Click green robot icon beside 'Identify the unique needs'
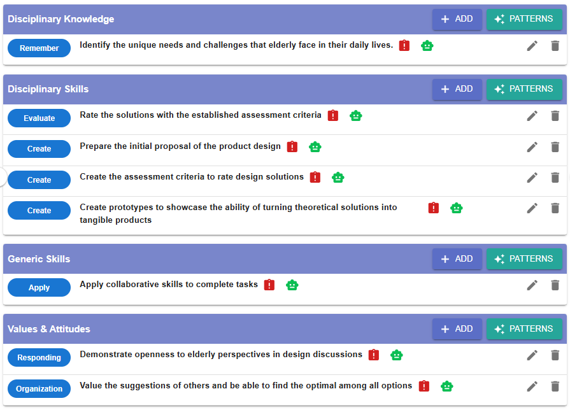Screen dimensions: 570x410 (427, 46)
